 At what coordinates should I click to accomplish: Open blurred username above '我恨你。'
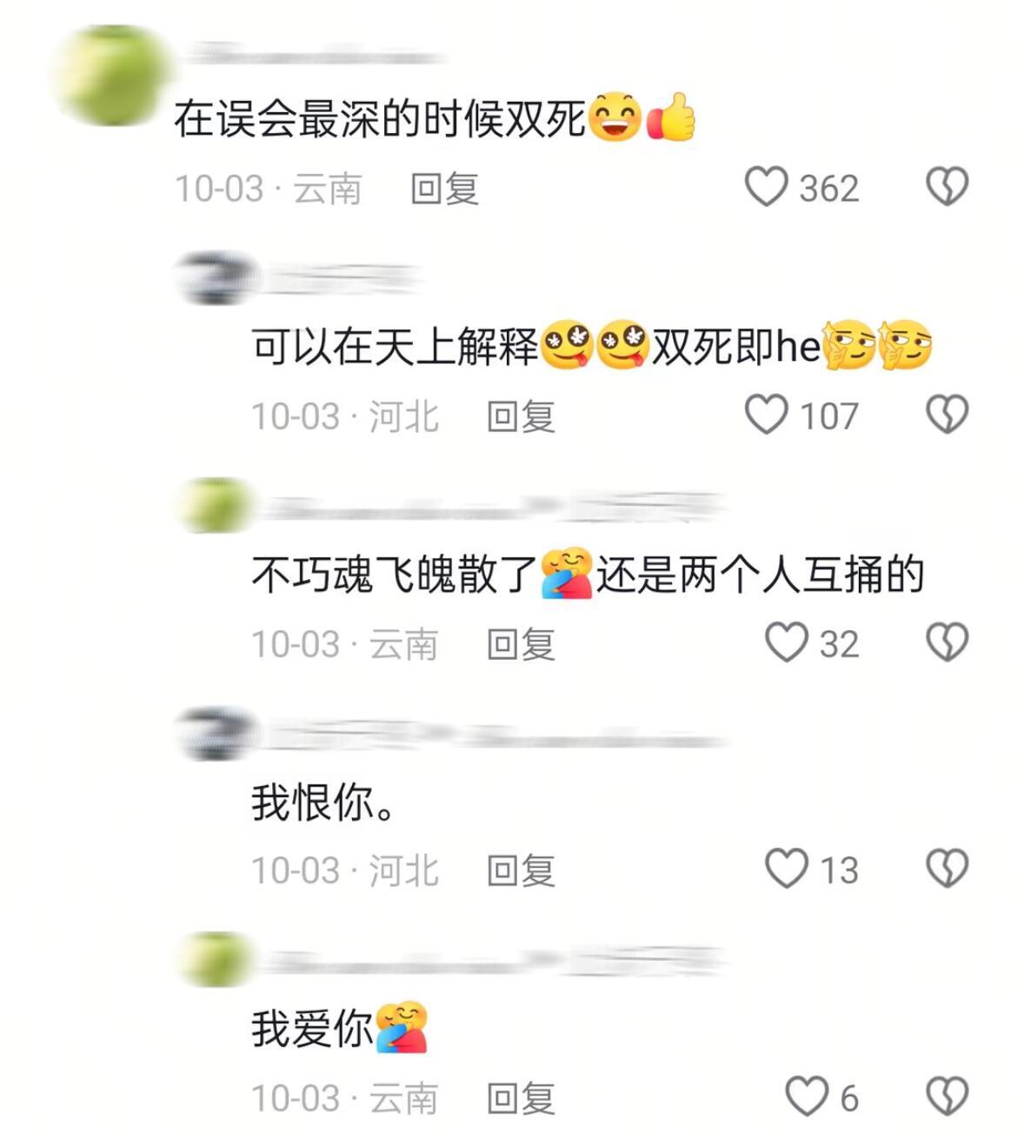pos(491,736)
